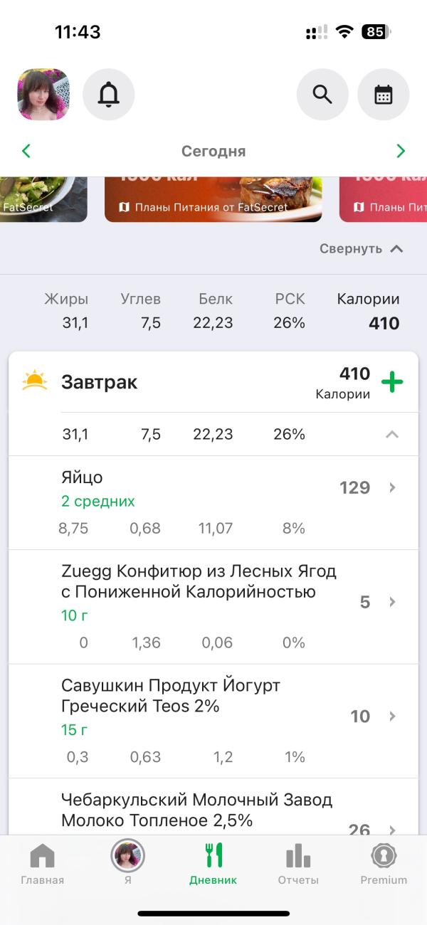This screenshot has height=925, width=427.
Task: Open Чебаркульский Молоко Топленое entry
Action: pyautogui.click(x=213, y=807)
